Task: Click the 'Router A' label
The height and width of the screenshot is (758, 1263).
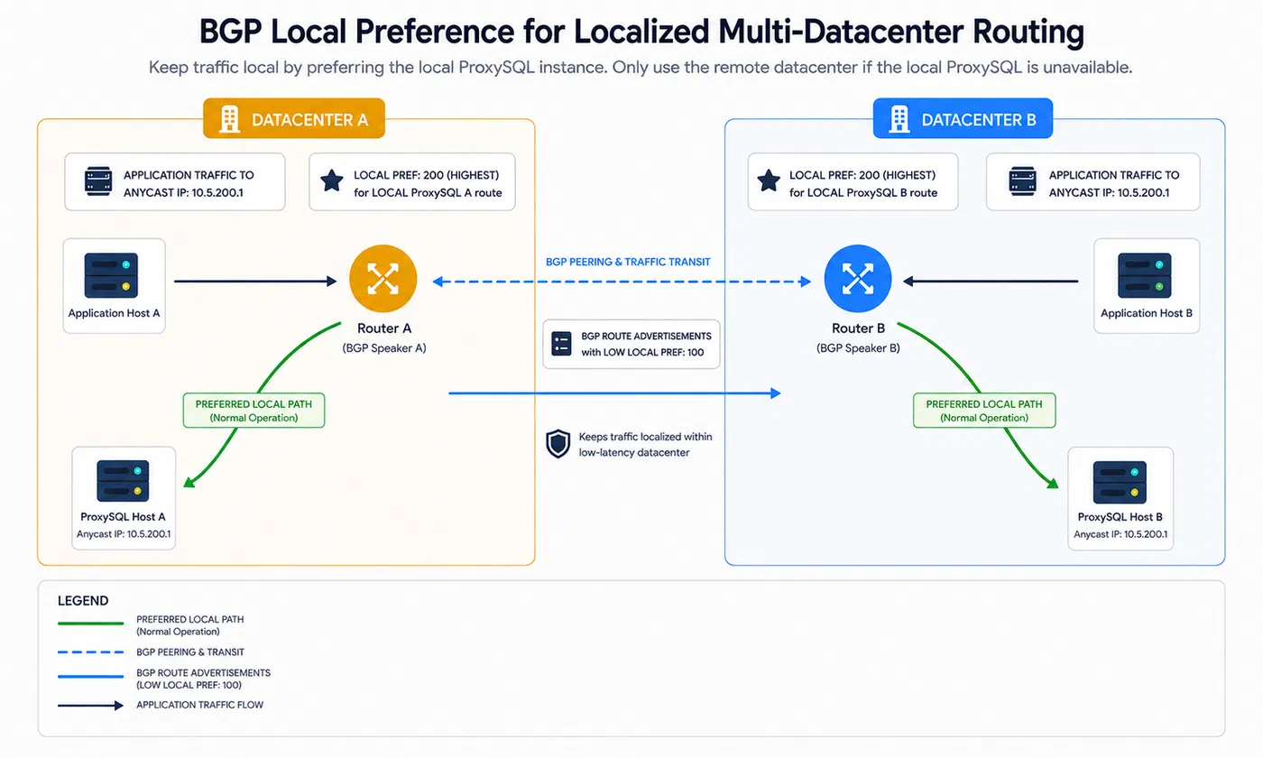Action: 384,328
